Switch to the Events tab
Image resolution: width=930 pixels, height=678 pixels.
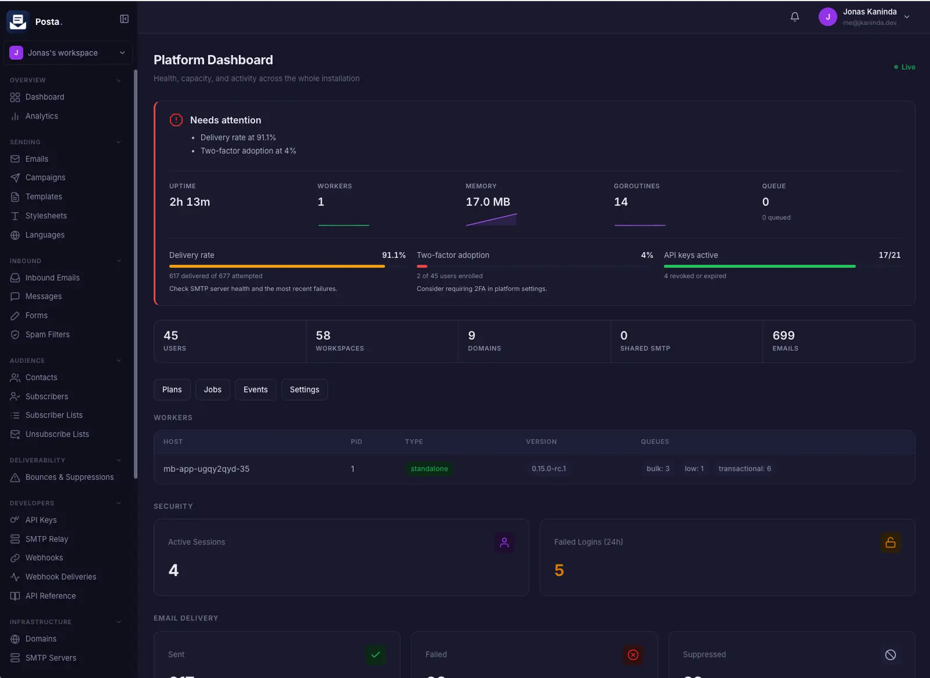[256, 390]
